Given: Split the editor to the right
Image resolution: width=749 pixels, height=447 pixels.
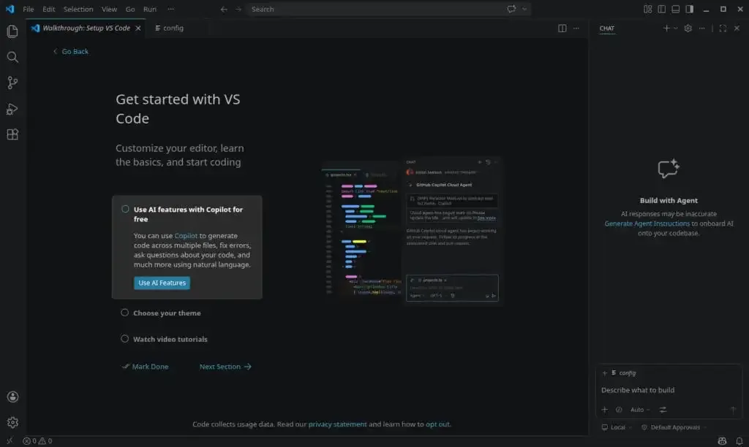Looking at the screenshot, I should click(x=562, y=28).
